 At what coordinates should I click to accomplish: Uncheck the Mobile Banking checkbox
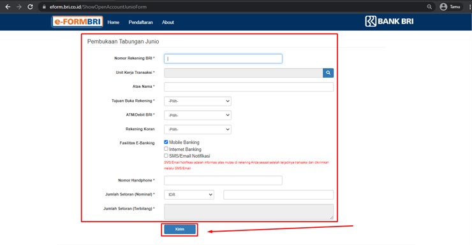tap(166, 142)
